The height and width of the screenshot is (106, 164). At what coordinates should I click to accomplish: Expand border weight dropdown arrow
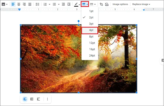[87, 4]
